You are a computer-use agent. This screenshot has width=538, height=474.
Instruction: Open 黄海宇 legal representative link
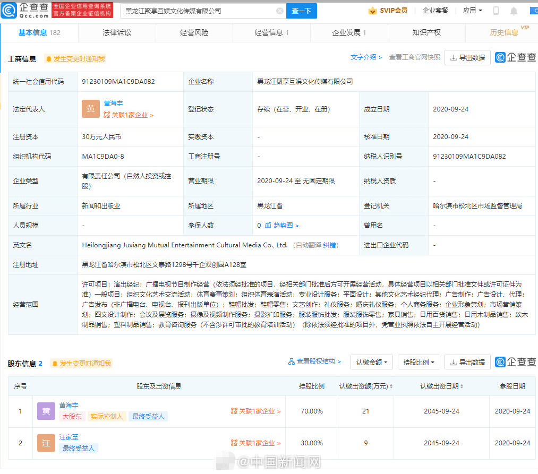(113, 103)
